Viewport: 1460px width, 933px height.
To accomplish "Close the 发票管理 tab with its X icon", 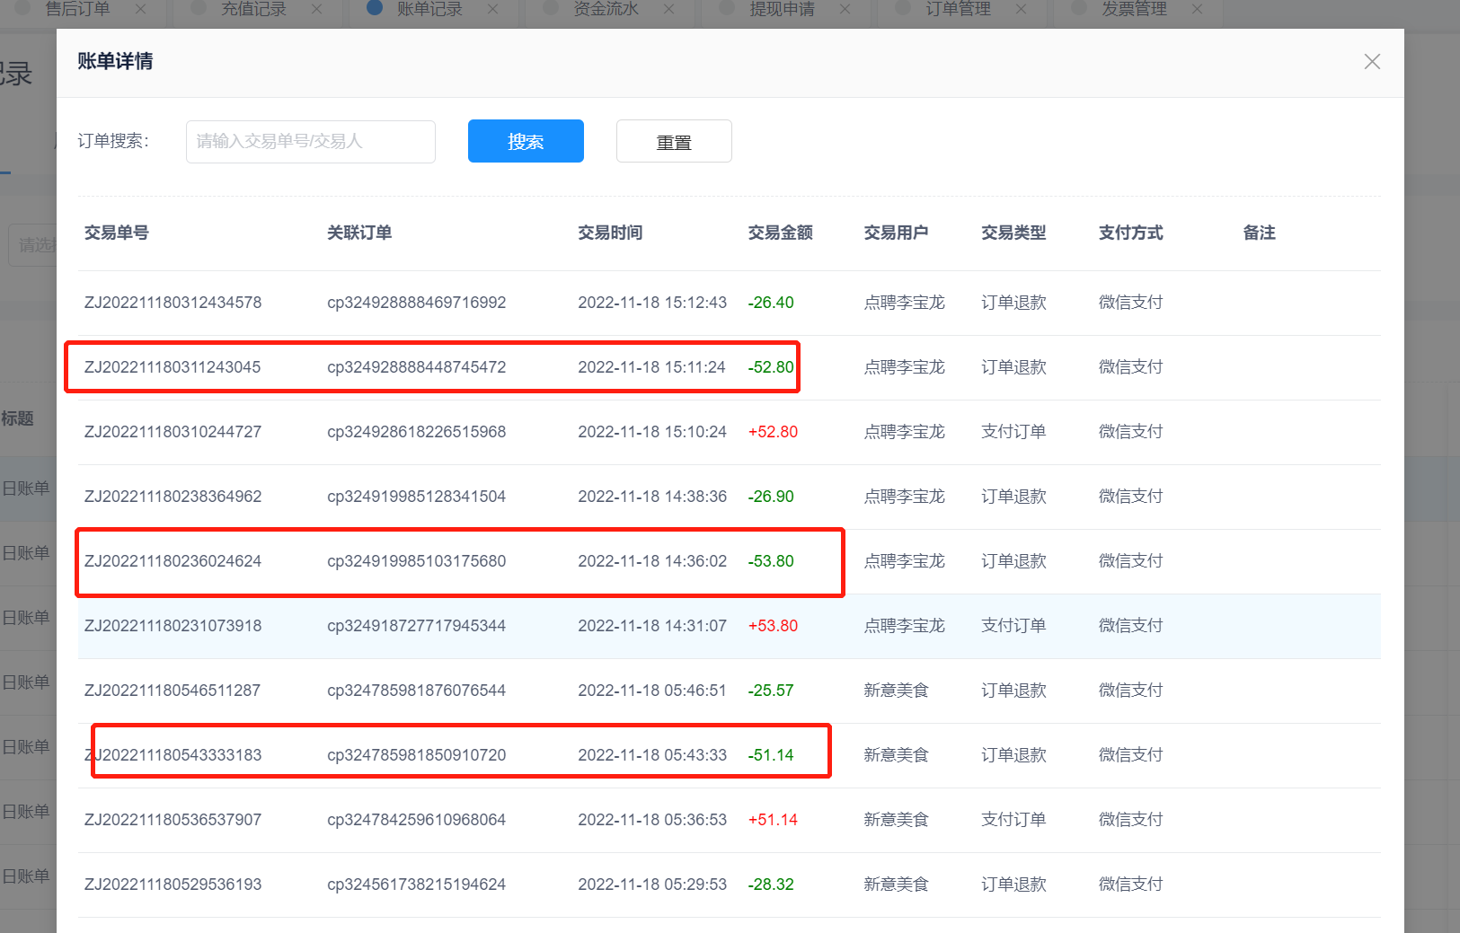I will pos(1197,9).
